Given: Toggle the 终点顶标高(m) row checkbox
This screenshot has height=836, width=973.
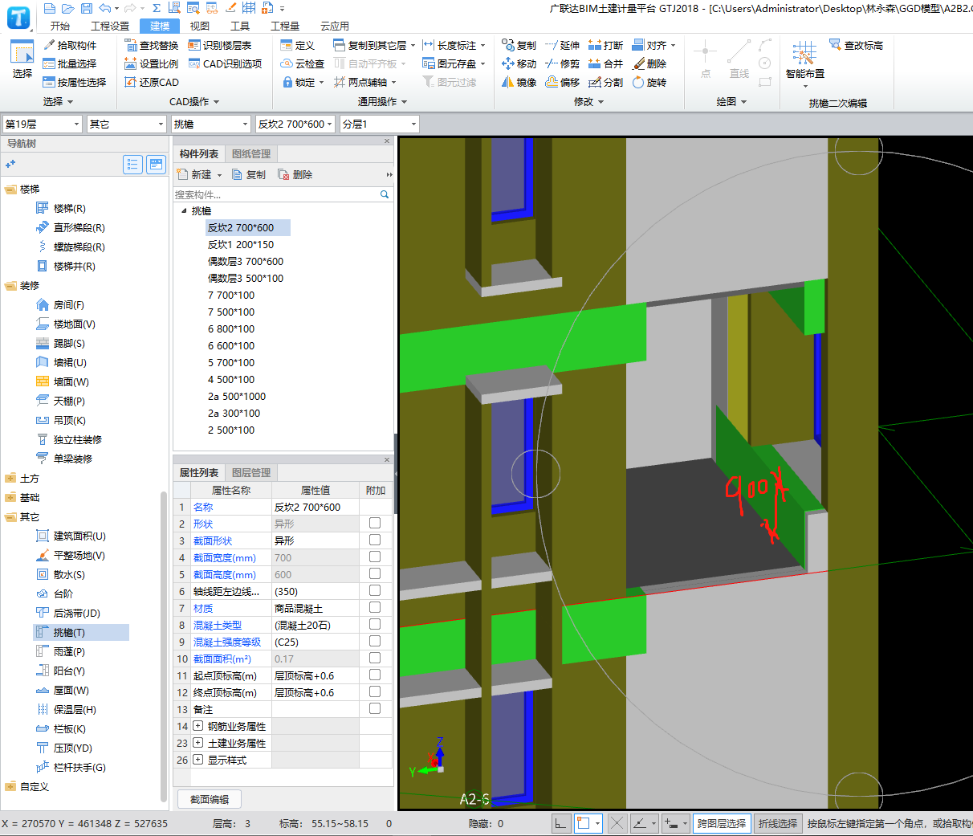Looking at the screenshot, I should [375, 691].
